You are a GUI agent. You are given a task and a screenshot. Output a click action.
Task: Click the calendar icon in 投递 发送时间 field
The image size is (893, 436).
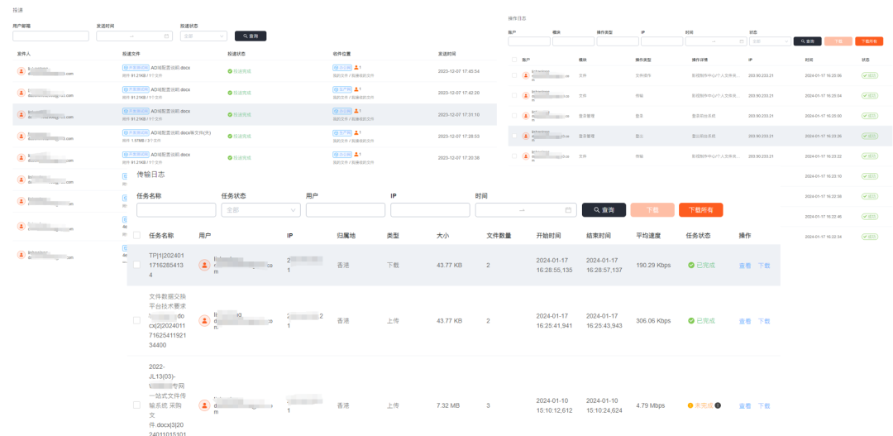pos(167,36)
